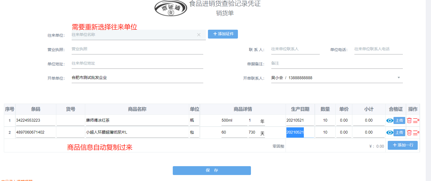This screenshot has width=431, height=181.
Task: Click the product name 康师傅冰红茶
Action: pos(137,120)
